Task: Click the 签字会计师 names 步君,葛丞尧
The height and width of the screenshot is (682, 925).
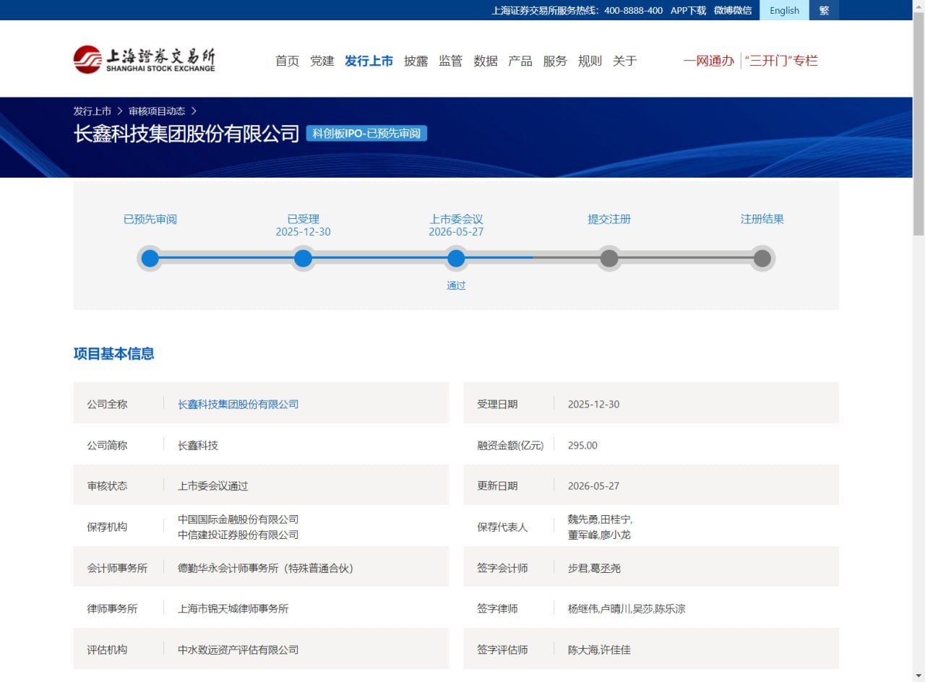Action: pyautogui.click(x=594, y=568)
